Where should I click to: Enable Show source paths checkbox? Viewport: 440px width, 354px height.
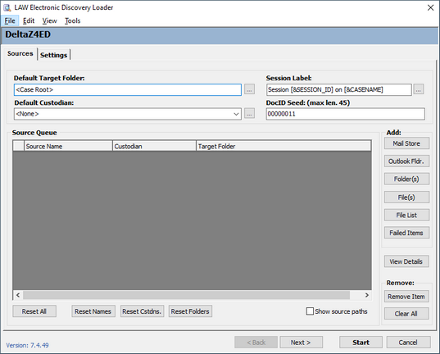coord(310,311)
